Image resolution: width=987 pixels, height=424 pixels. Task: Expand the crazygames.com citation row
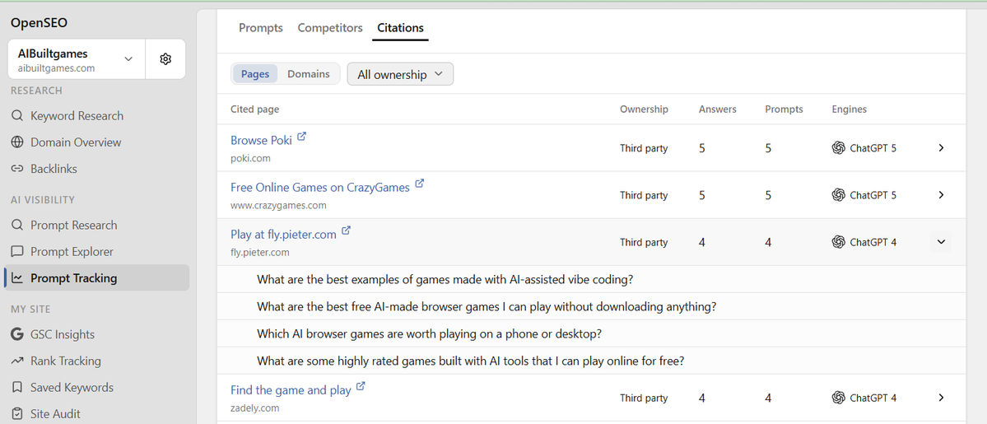coord(941,195)
